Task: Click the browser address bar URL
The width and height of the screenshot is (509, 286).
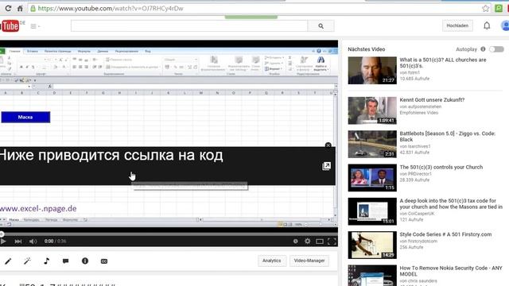Action: click(x=111, y=9)
